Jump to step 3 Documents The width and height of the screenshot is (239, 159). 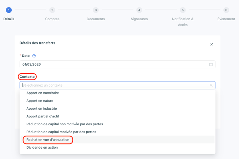96,10
